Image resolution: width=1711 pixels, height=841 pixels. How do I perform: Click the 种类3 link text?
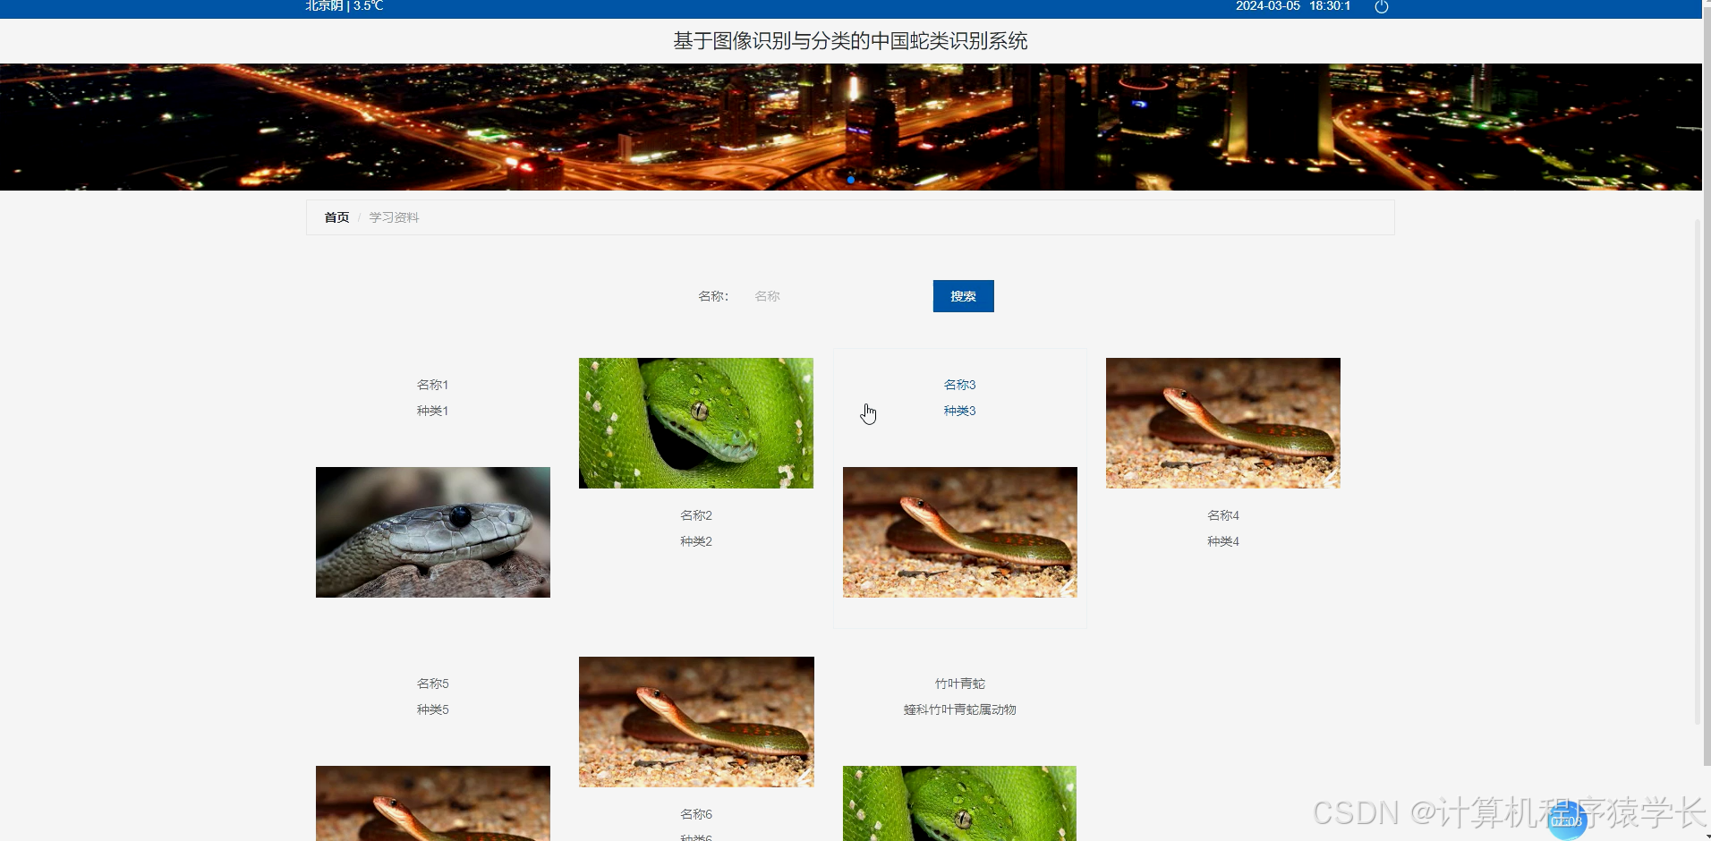click(x=959, y=411)
